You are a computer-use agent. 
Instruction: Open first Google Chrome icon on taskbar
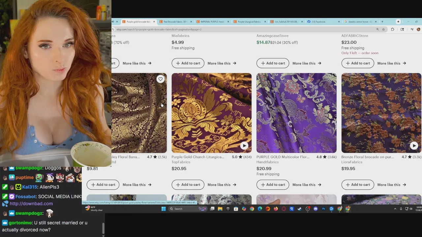pos(252,209)
